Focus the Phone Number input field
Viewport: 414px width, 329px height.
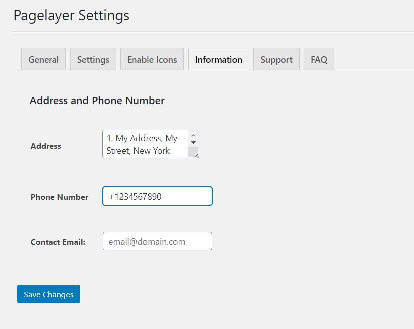[157, 196]
